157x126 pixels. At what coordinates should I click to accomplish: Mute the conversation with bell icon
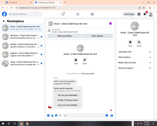point(130,42)
